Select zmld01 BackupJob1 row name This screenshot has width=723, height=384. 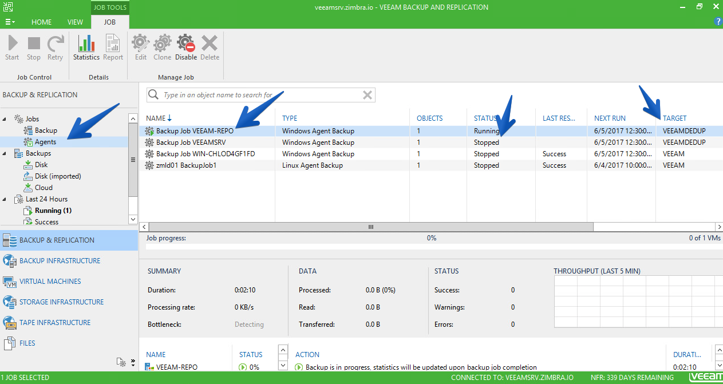186,165
